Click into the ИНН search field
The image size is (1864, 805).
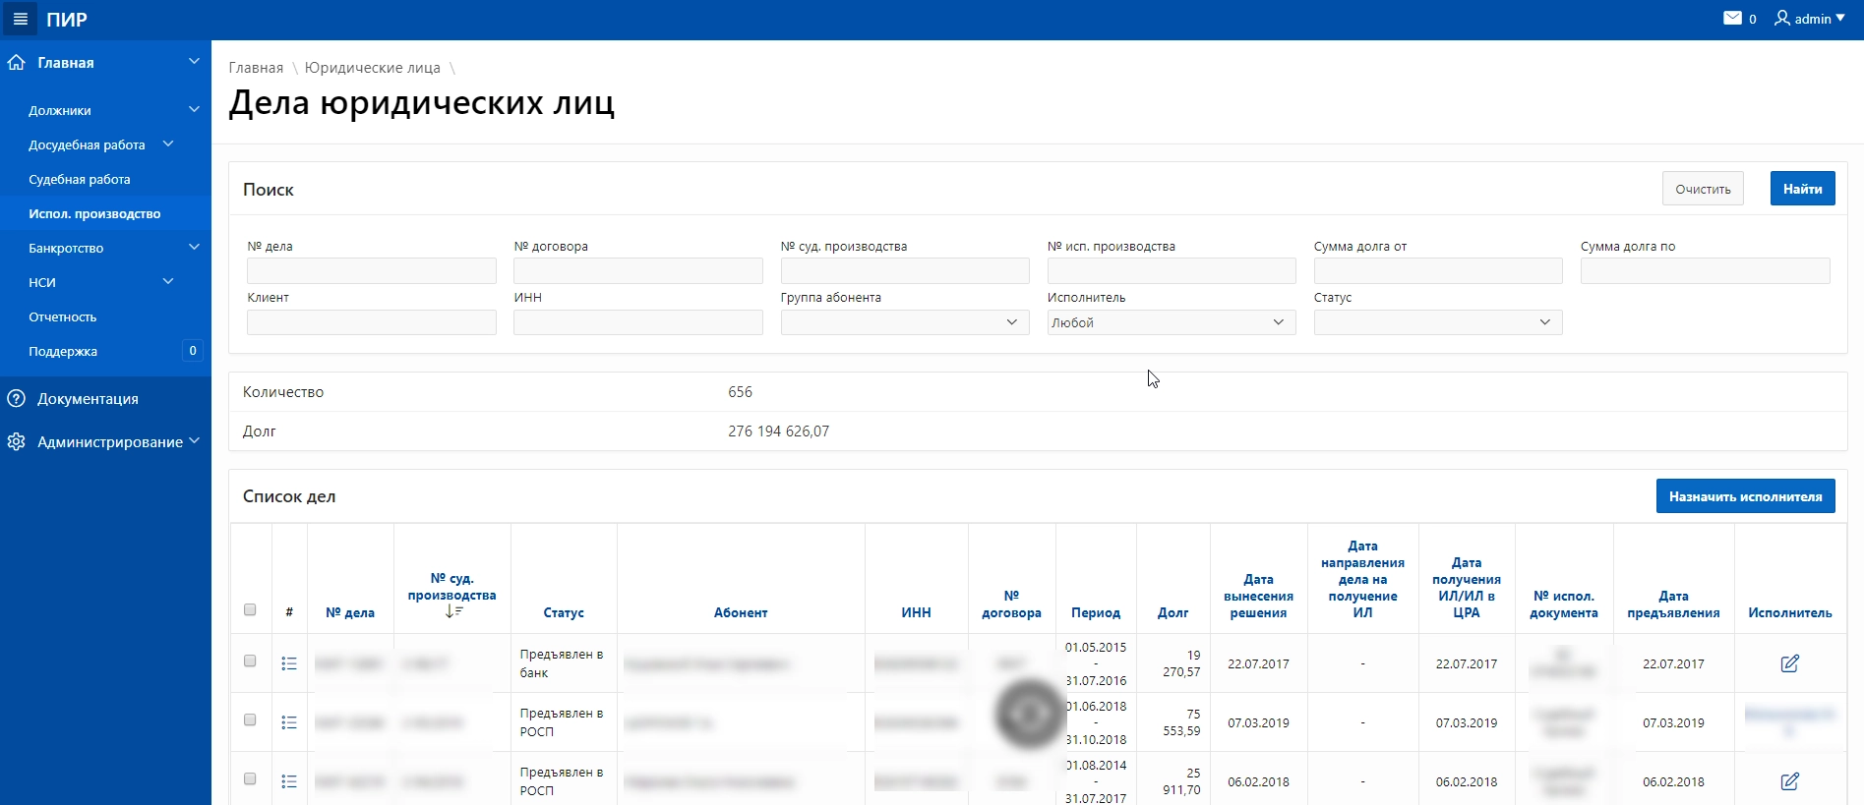coord(638,322)
